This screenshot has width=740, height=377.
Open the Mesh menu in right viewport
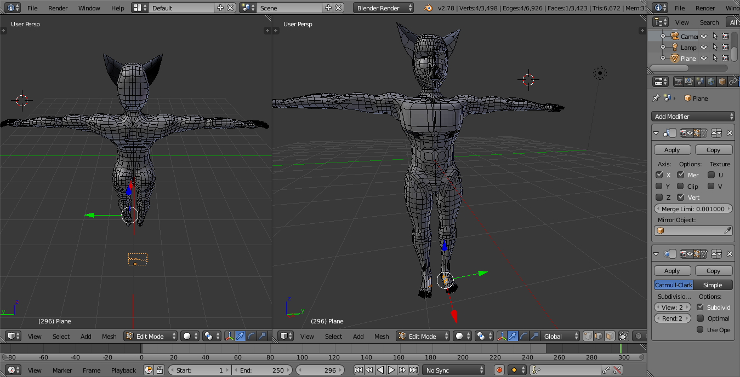pyautogui.click(x=382, y=337)
